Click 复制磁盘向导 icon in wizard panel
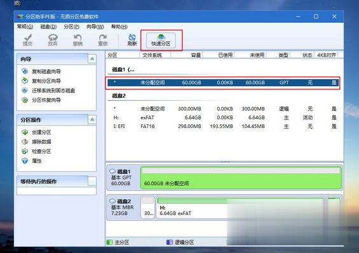Image resolution: width=359 pixels, height=253 pixels. pos(25,71)
